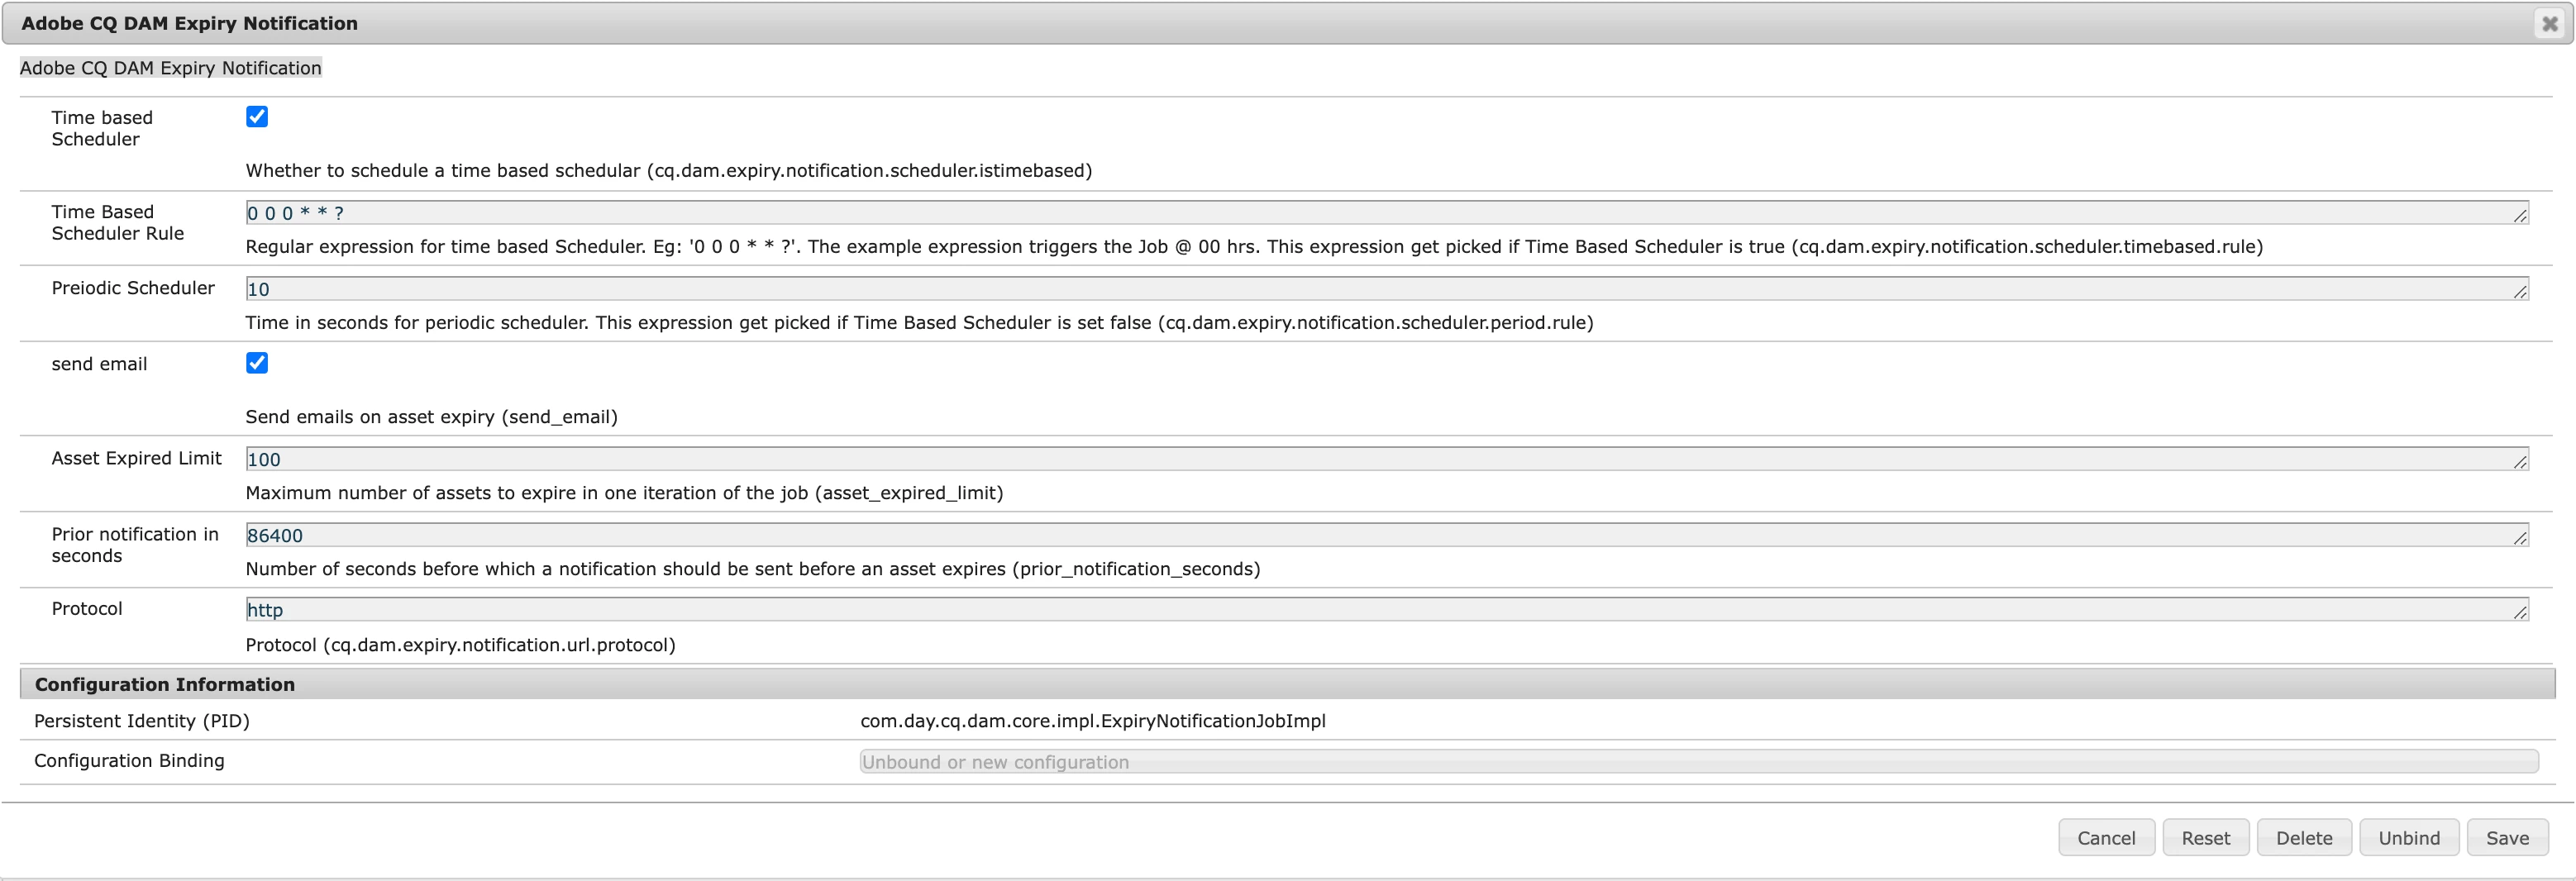The height and width of the screenshot is (881, 2576).
Task: Click the 'Time based Scheduler' label
Action: [x=102, y=128]
